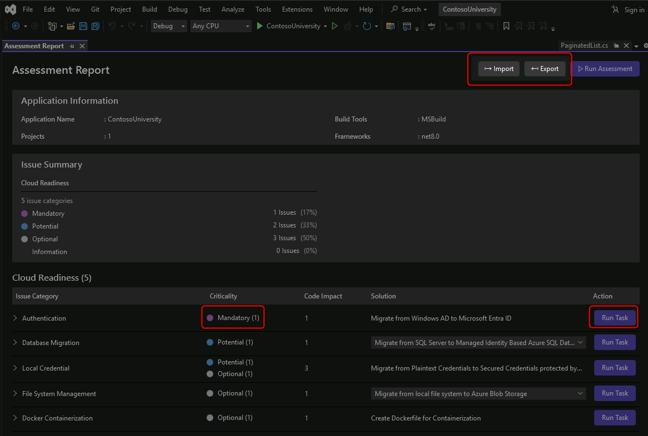The height and width of the screenshot is (436, 648).
Task: Navigate backward with the back arrow icon
Action: click(16, 26)
